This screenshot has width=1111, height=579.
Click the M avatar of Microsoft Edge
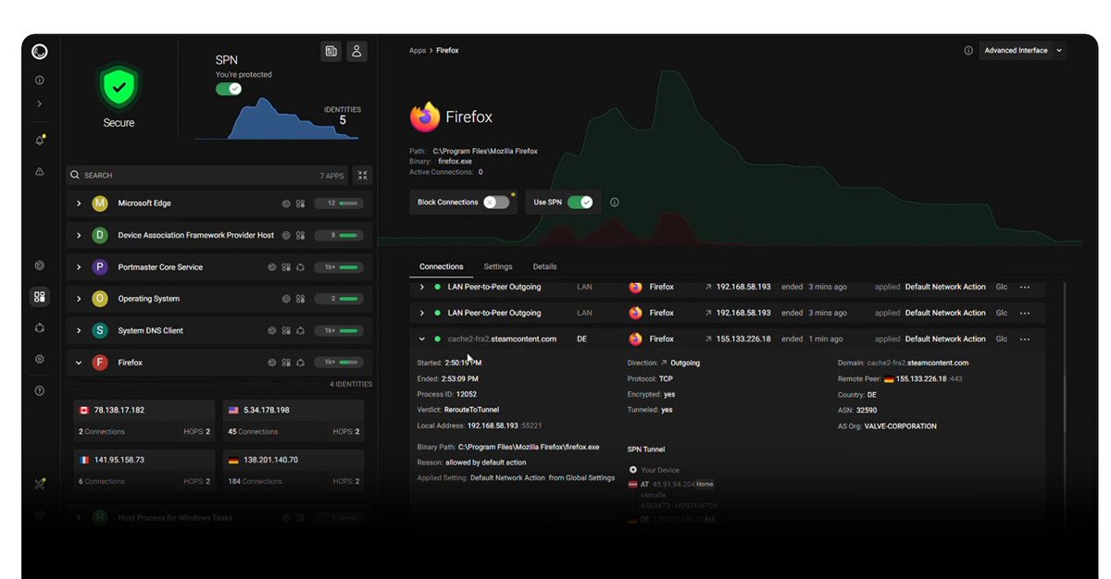(x=100, y=203)
